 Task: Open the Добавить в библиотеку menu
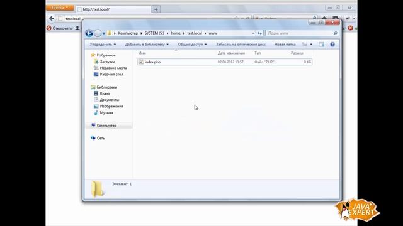(147, 45)
